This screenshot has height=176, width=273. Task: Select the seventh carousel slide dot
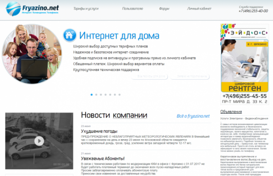pos(119,95)
